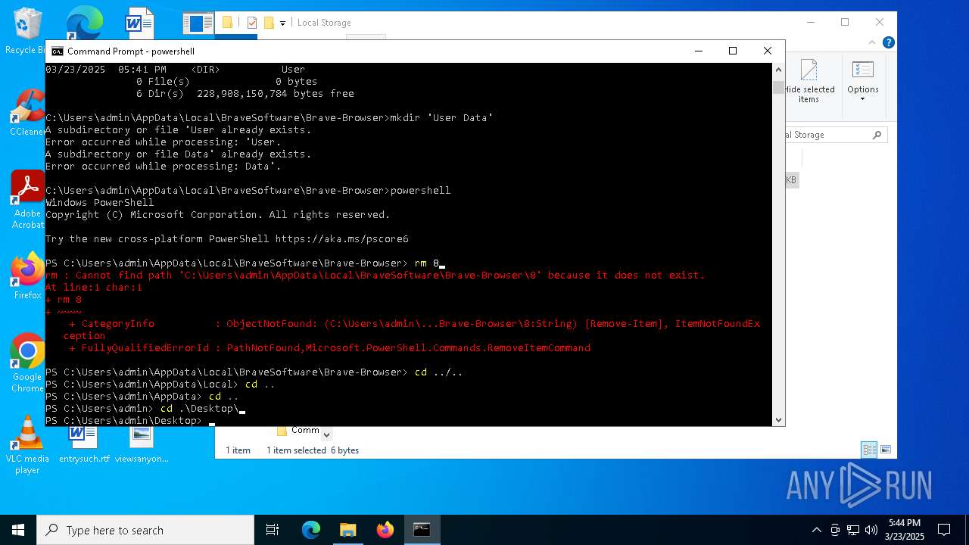This screenshot has height=545, width=969.
Task: Open the network status tray icon
Action: (852, 530)
